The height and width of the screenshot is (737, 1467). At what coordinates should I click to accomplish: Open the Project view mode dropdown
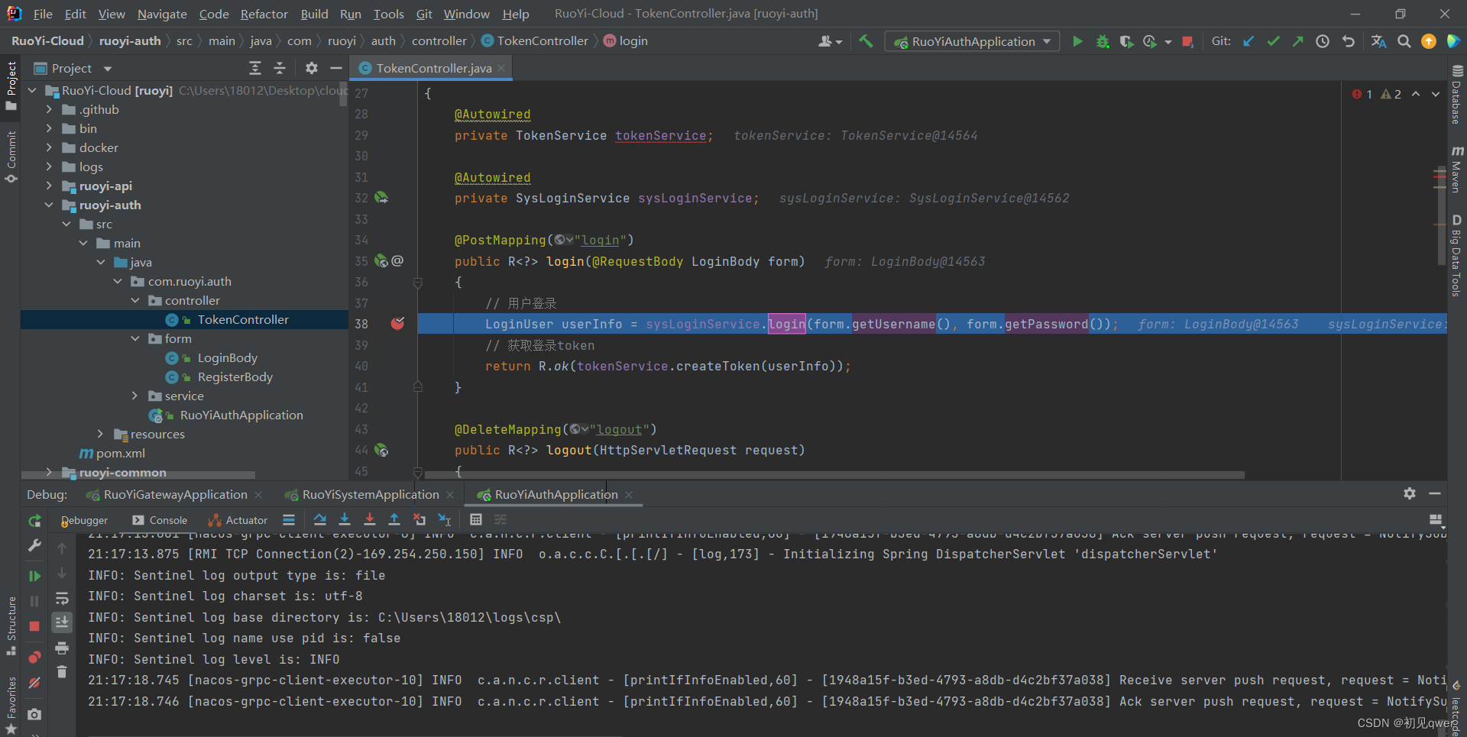(x=108, y=69)
